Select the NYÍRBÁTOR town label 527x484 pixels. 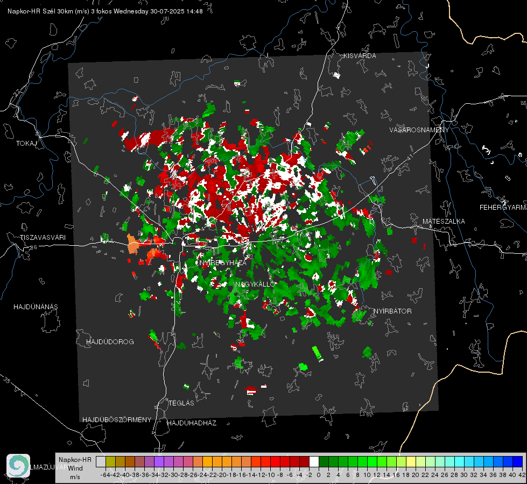pos(392,311)
